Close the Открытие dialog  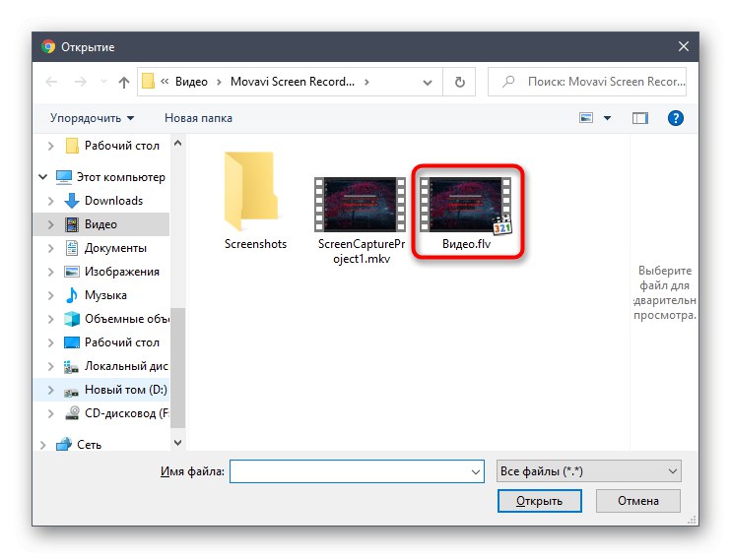[x=684, y=46]
